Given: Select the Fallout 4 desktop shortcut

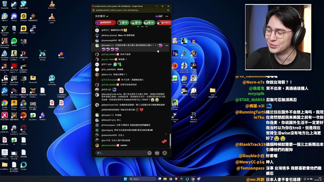Looking at the screenshot, I should [5, 17].
